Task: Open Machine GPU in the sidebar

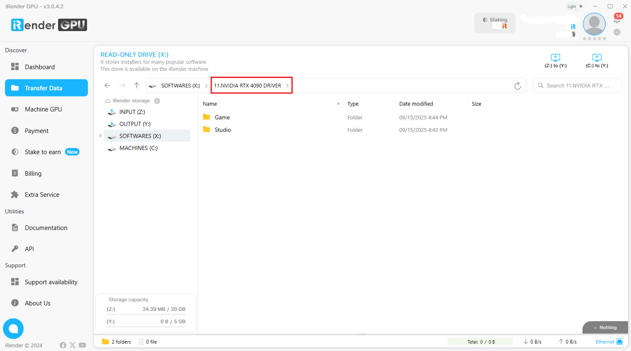Action: 43,109
